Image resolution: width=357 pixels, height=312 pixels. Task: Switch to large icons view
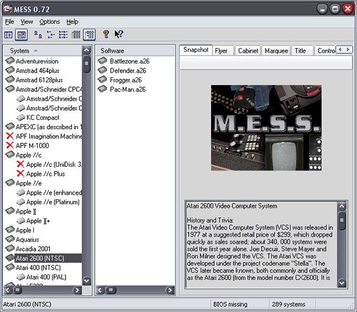[x=38, y=35]
